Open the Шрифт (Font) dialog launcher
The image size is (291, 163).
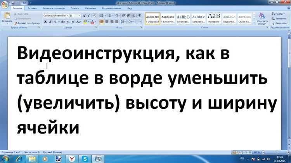96,27
